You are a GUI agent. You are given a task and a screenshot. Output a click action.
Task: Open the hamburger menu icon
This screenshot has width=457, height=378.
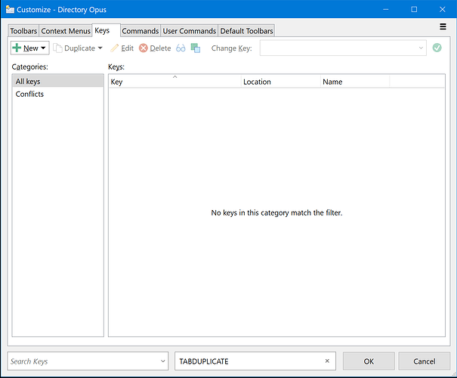coord(443,26)
